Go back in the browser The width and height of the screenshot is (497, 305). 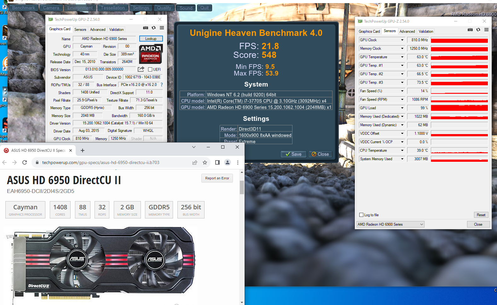pos(4,162)
